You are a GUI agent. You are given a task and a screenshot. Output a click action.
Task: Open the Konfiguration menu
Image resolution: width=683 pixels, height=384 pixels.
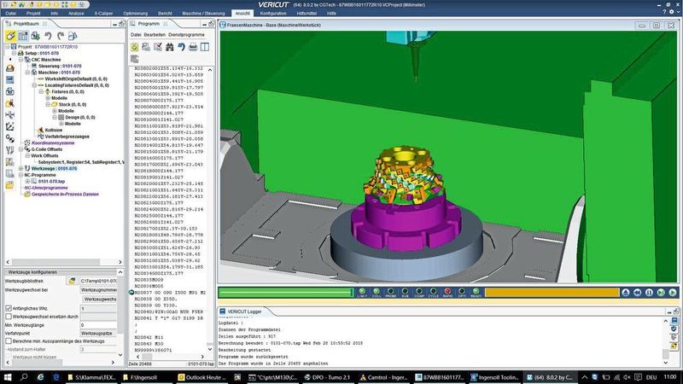point(273,14)
